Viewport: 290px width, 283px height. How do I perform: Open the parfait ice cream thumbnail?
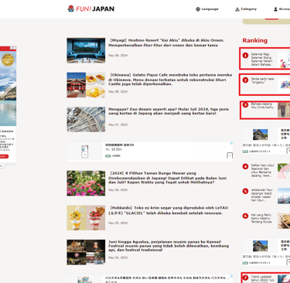[86, 218]
